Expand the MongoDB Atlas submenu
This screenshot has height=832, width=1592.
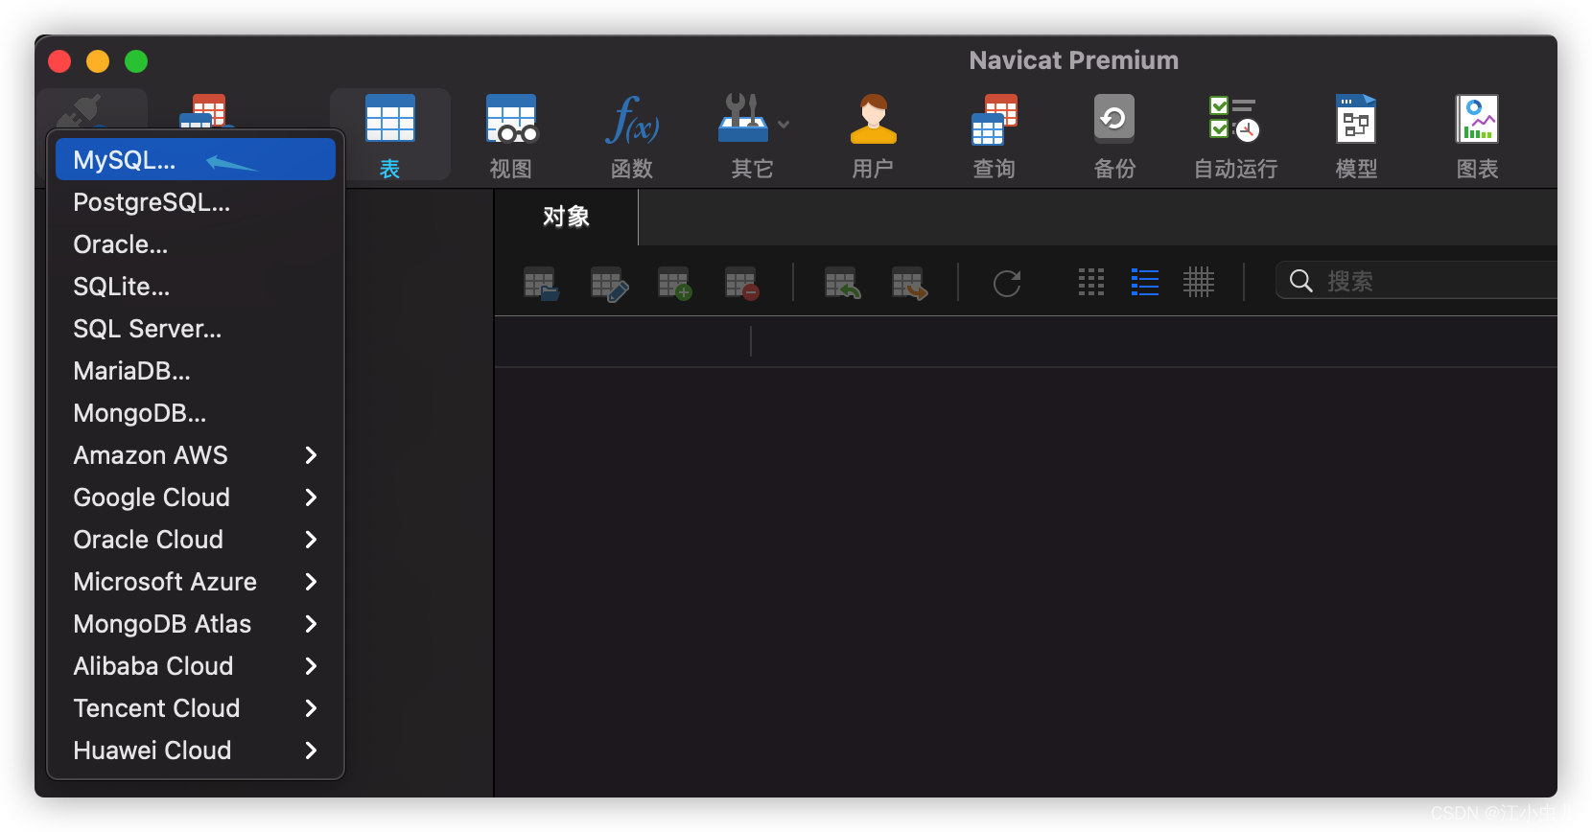coord(196,624)
